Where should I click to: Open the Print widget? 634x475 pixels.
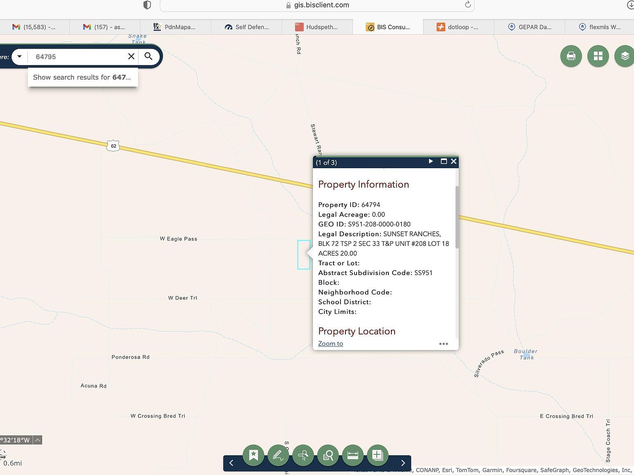[x=571, y=56]
